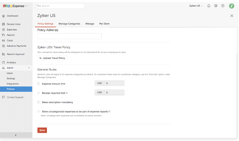Open Users under Admin
This screenshot has height=141, width=239.
10,73
